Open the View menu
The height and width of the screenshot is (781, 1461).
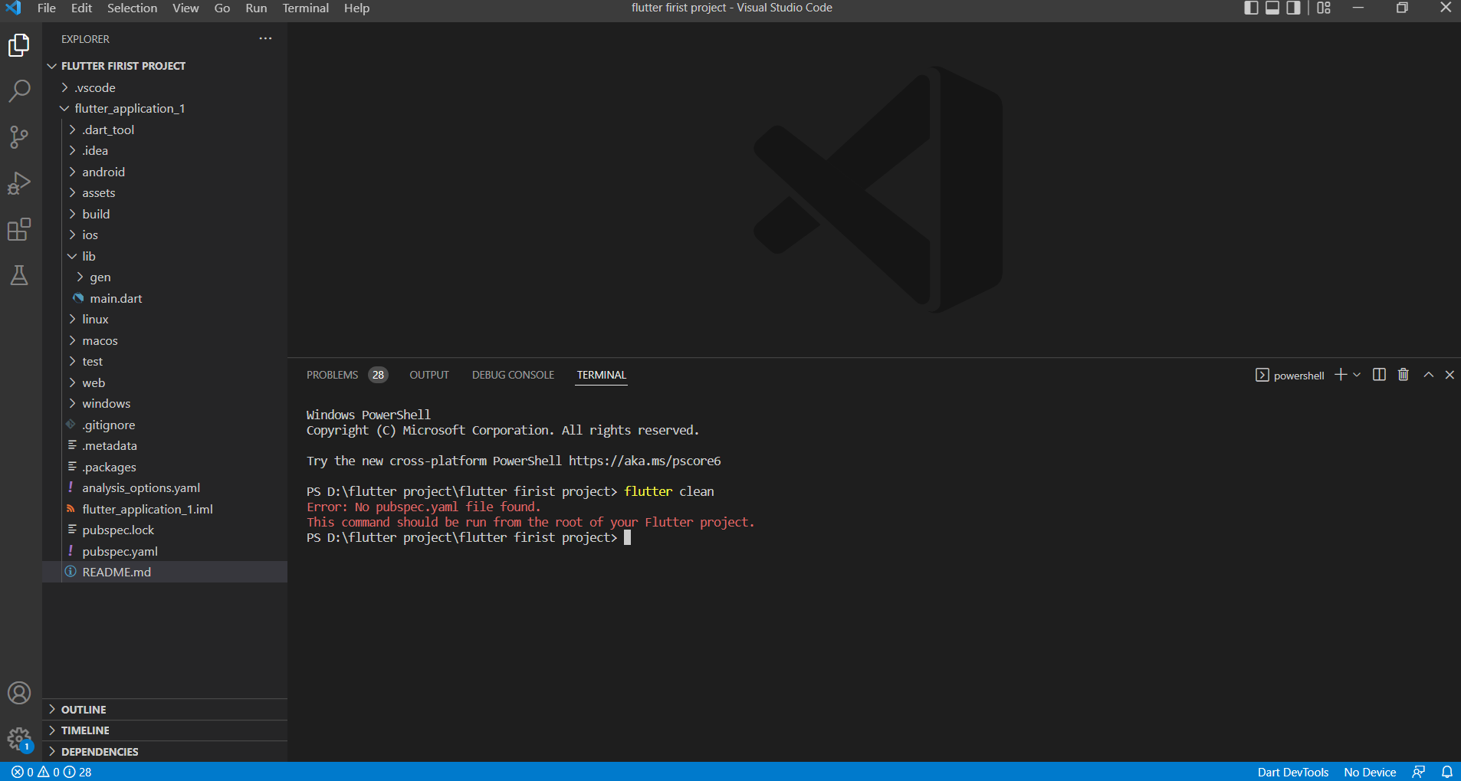click(185, 8)
